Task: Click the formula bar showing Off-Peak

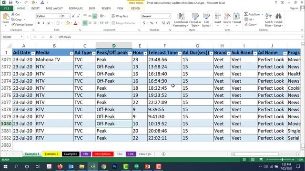Action: click(178, 37)
